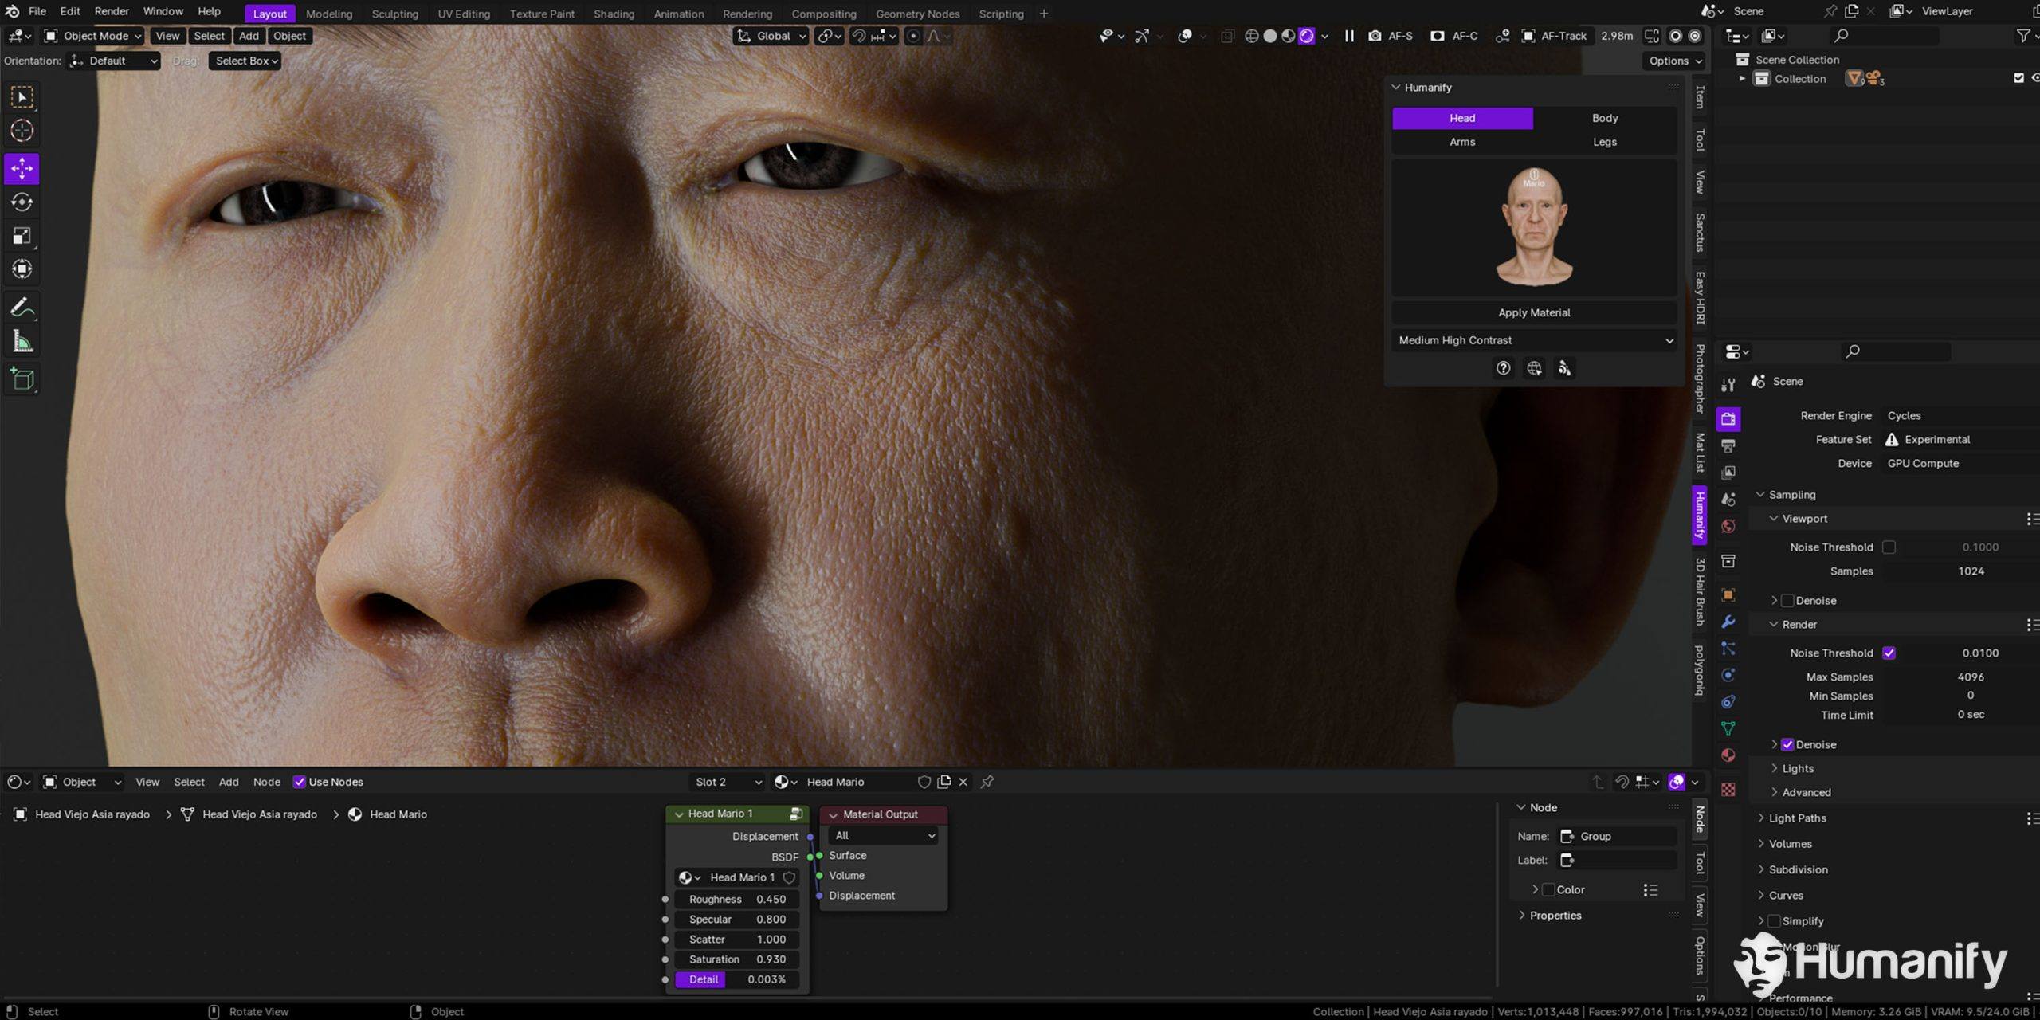
Task: Open Medium High Contrast dropdown
Action: click(x=1534, y=340)
